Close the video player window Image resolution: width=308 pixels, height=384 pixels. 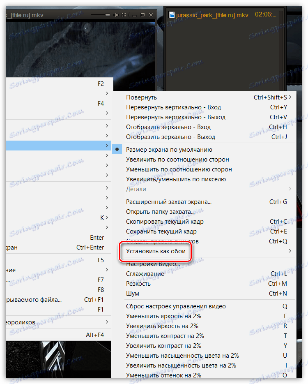[151, 15]
